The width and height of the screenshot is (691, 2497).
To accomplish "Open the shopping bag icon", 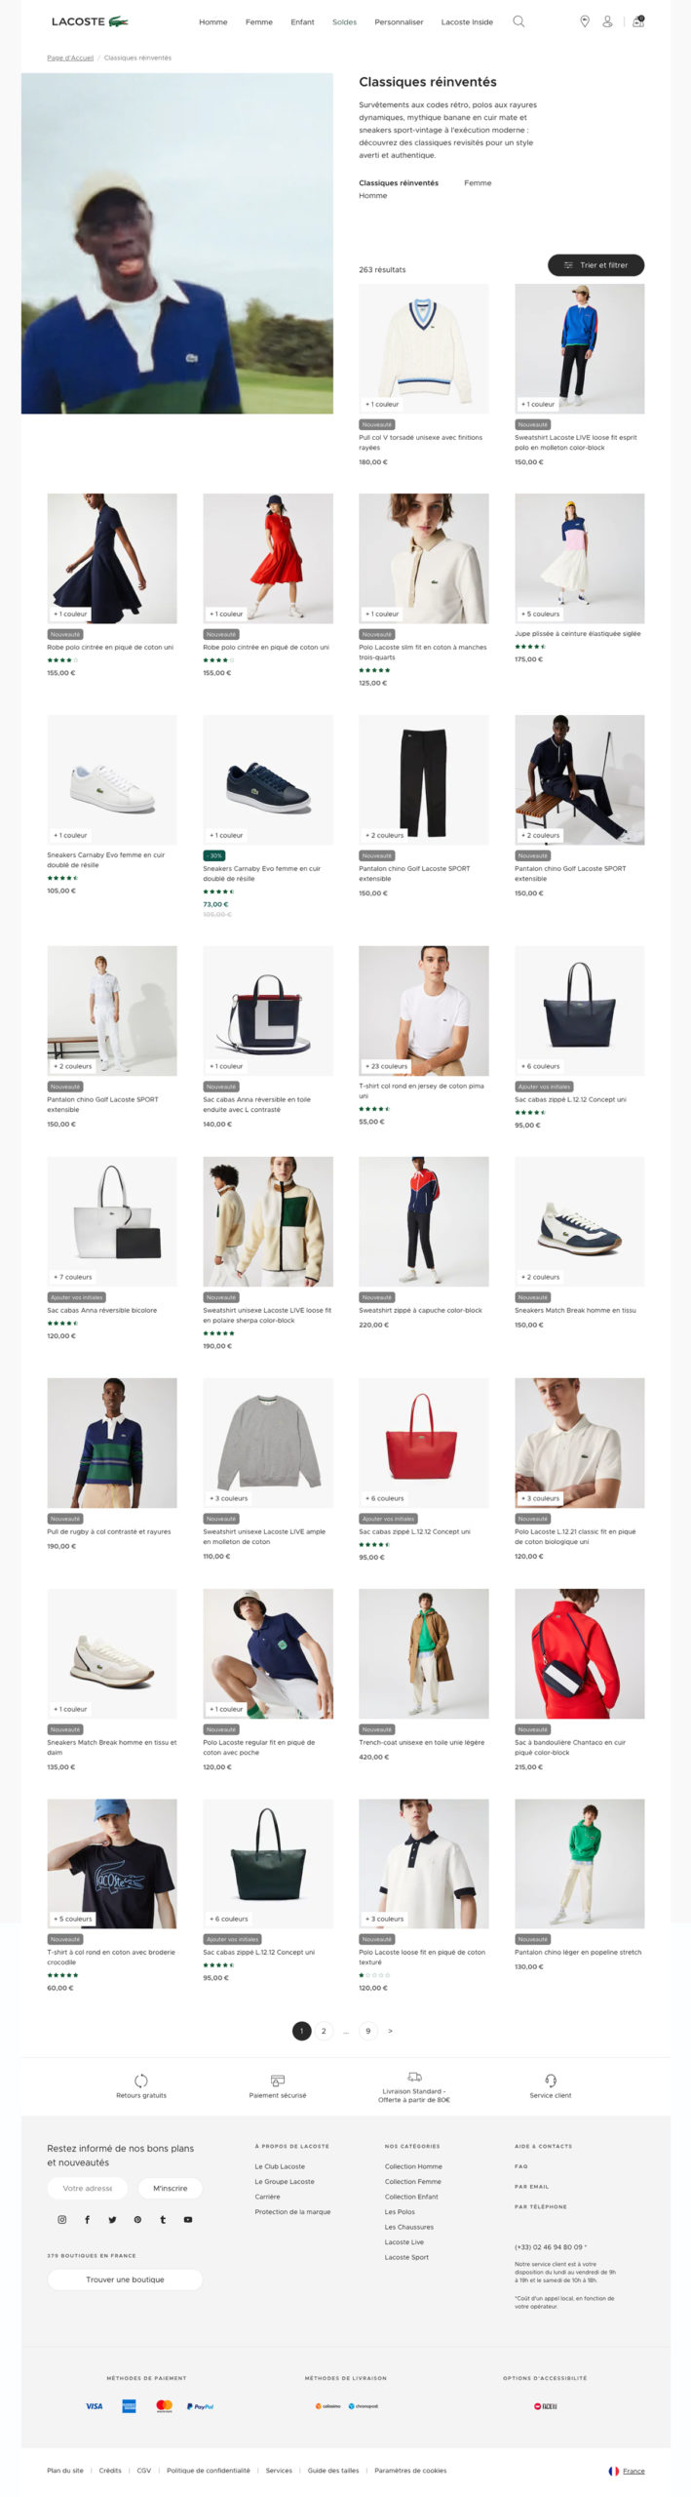I will [x=638, y=21].
